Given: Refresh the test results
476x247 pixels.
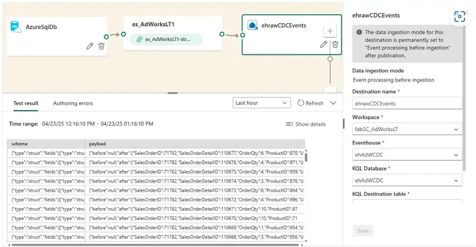Looking at the screenshot, I should [310, 103].
